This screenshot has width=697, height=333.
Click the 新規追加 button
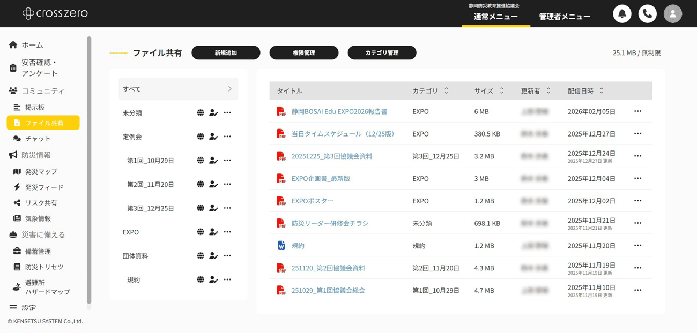tap(226, 52)
